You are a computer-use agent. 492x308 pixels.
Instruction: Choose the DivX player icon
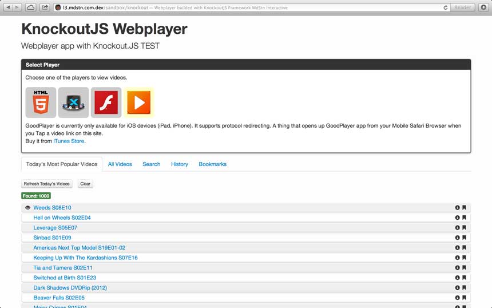(x=73, y=102)
